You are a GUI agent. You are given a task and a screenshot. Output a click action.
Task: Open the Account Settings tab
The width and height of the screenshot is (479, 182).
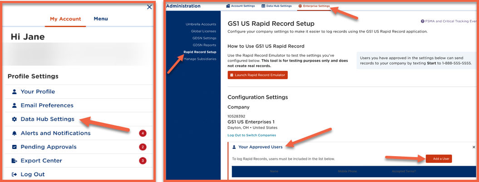240,6
